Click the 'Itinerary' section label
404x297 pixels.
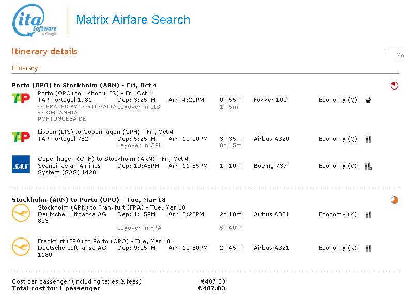coord(25,68)
